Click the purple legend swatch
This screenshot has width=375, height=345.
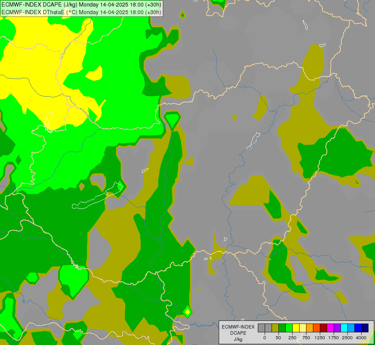point(337,328)
